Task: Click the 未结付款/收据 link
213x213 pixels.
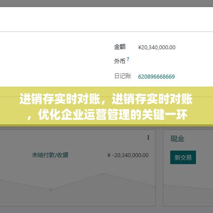Action: coord(50,155)
